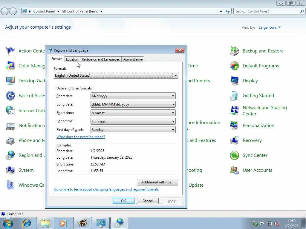Viewport: 306px width, 229px height.
Task: Open the System icon
Action: click(10, 170)
